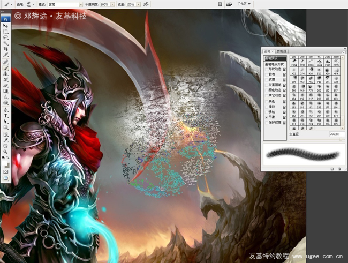Select 画笔笔尖形状 in brush panel
This screenshot has height=263, width=348.
(274, 64)
